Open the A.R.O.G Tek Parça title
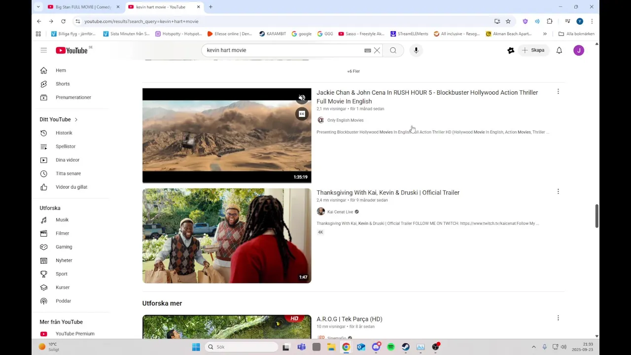Image resolution: width=631 pixels, height=355 pixels. pyautogui.click(x=350, y=319)
